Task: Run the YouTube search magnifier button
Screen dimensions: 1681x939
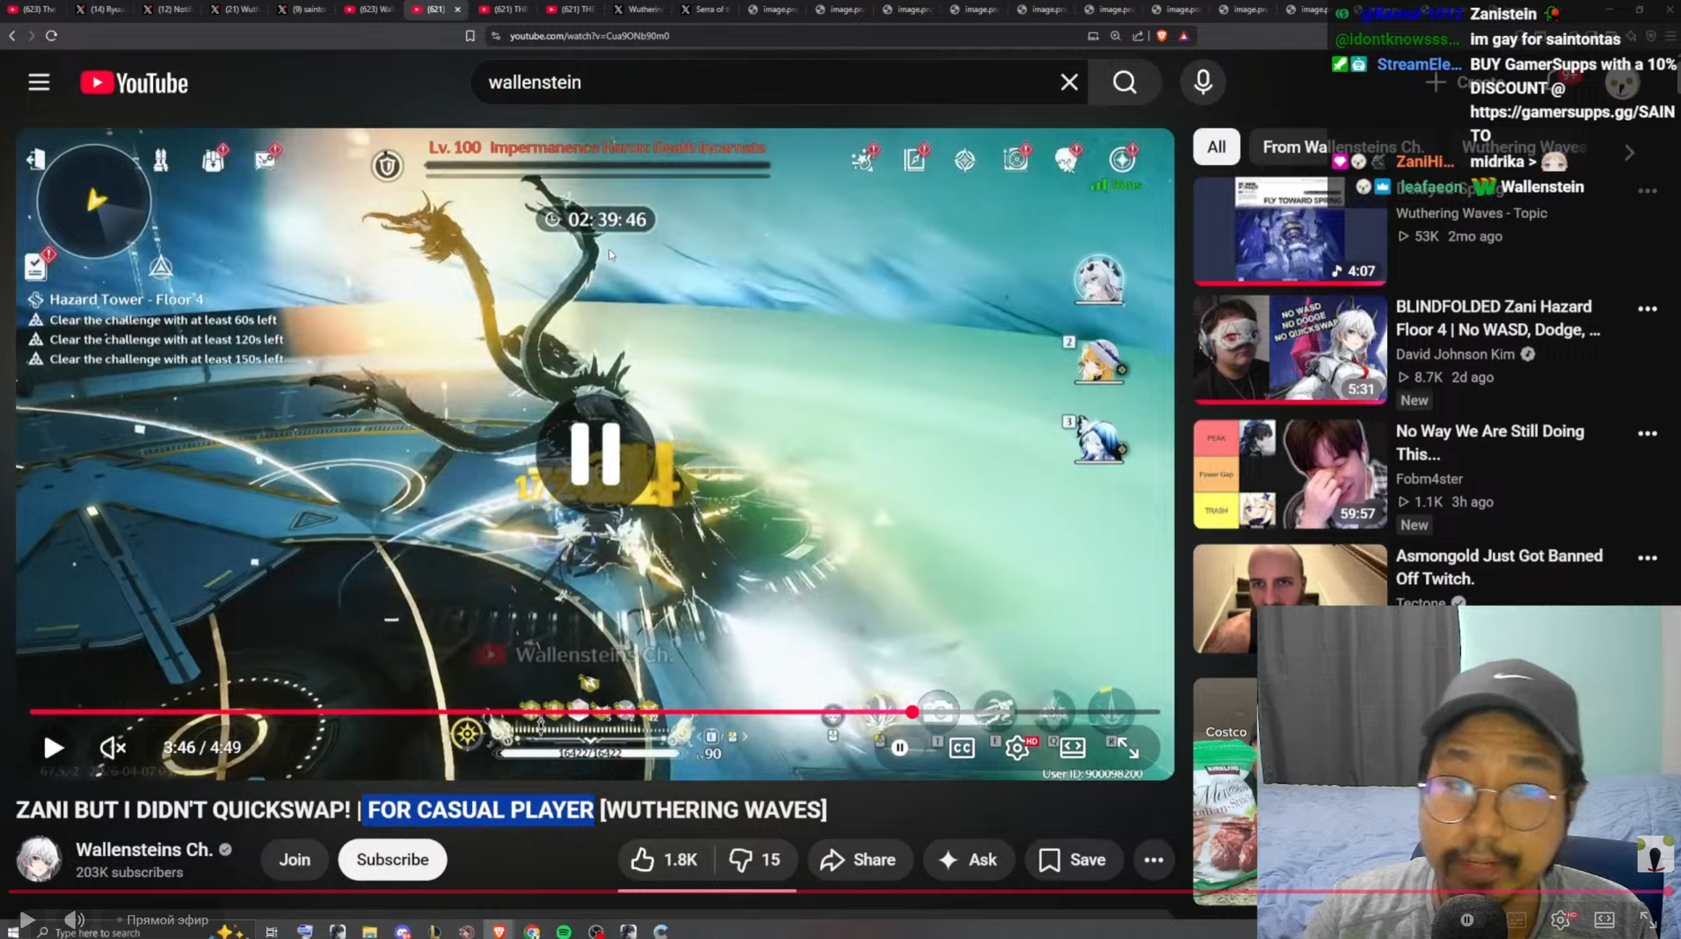Action: coord(1125,82)
